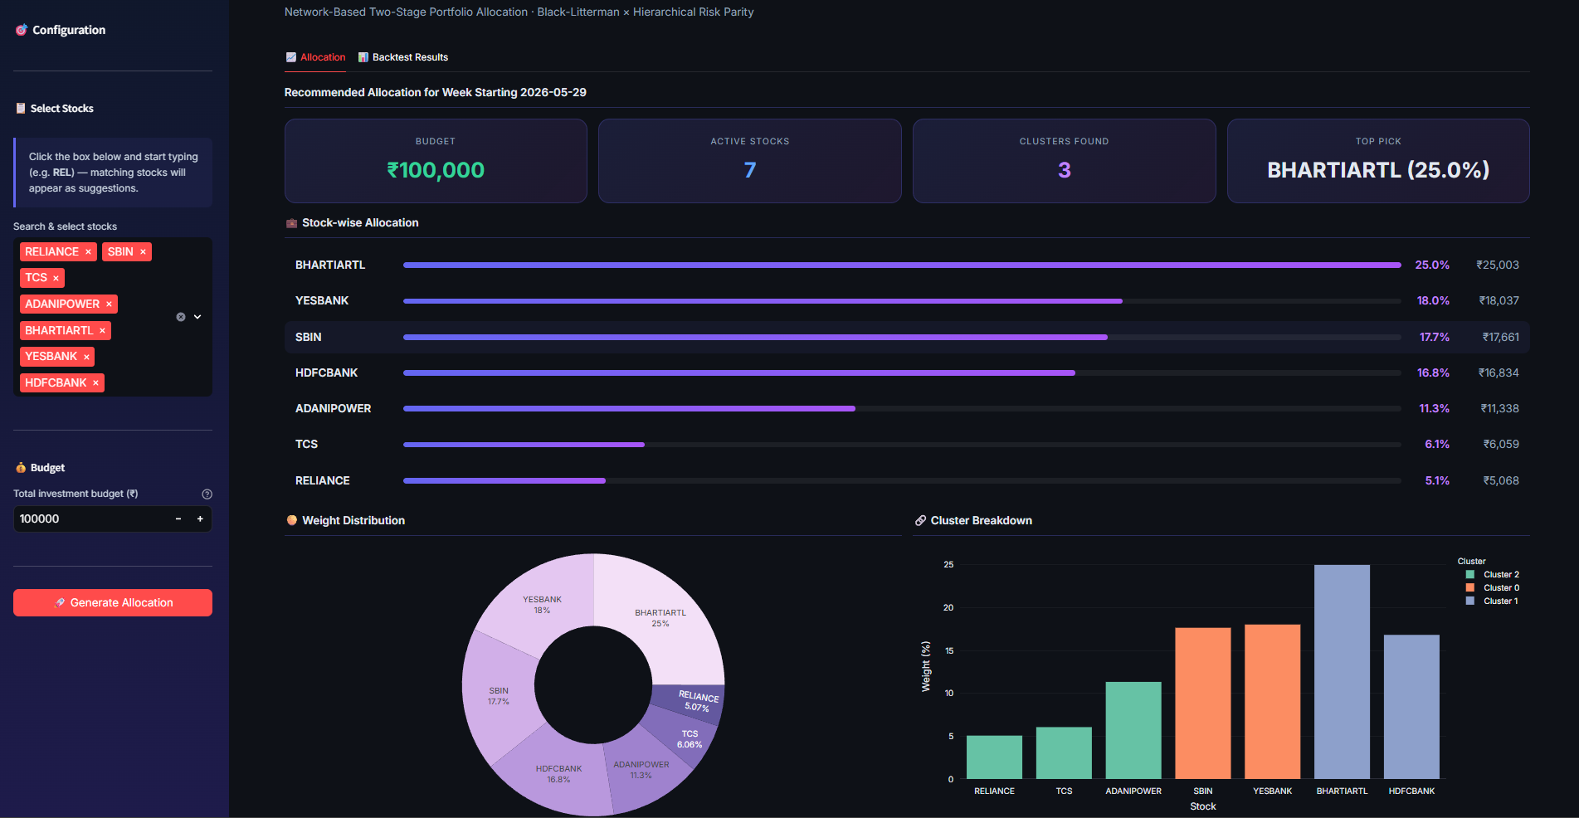Viewport: 1579px width, 818px height.
Task: Click the TCS bar in Cluster Breakdown
Action: point(1064,753)
